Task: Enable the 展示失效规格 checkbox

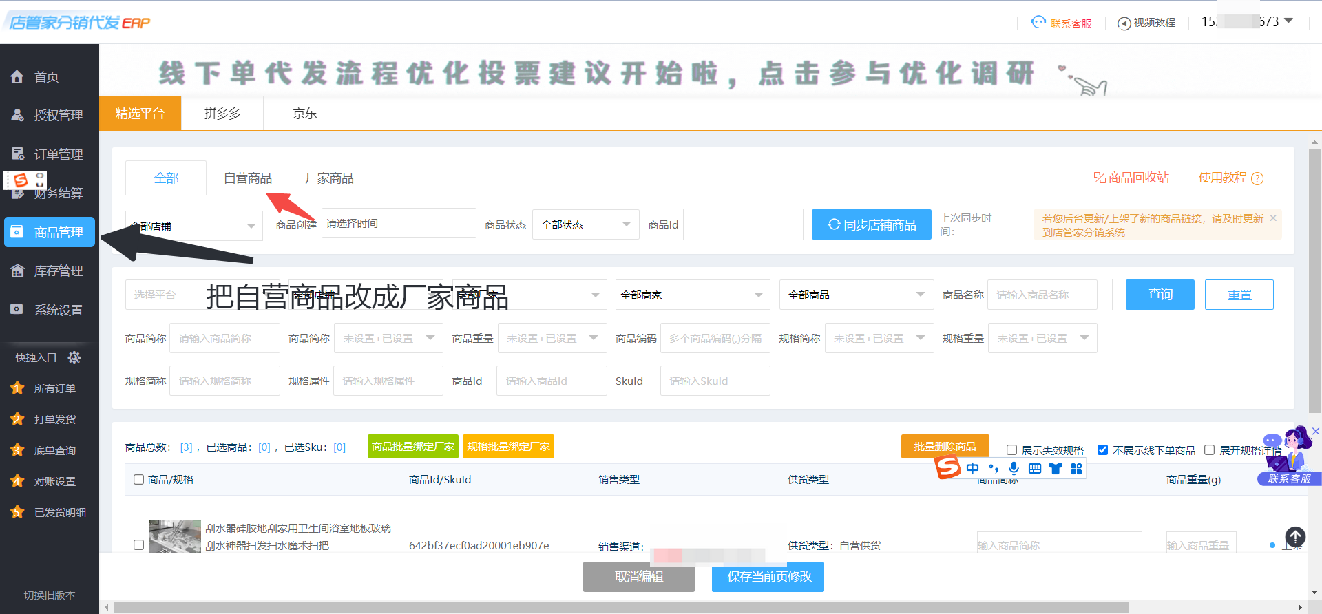Action: pyautogui.click(x=1011, y=450)
